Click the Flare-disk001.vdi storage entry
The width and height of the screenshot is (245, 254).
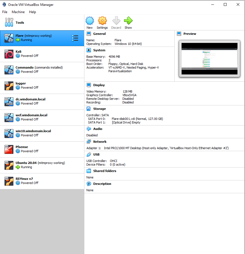pyautogui.click(x=137, y=119)
